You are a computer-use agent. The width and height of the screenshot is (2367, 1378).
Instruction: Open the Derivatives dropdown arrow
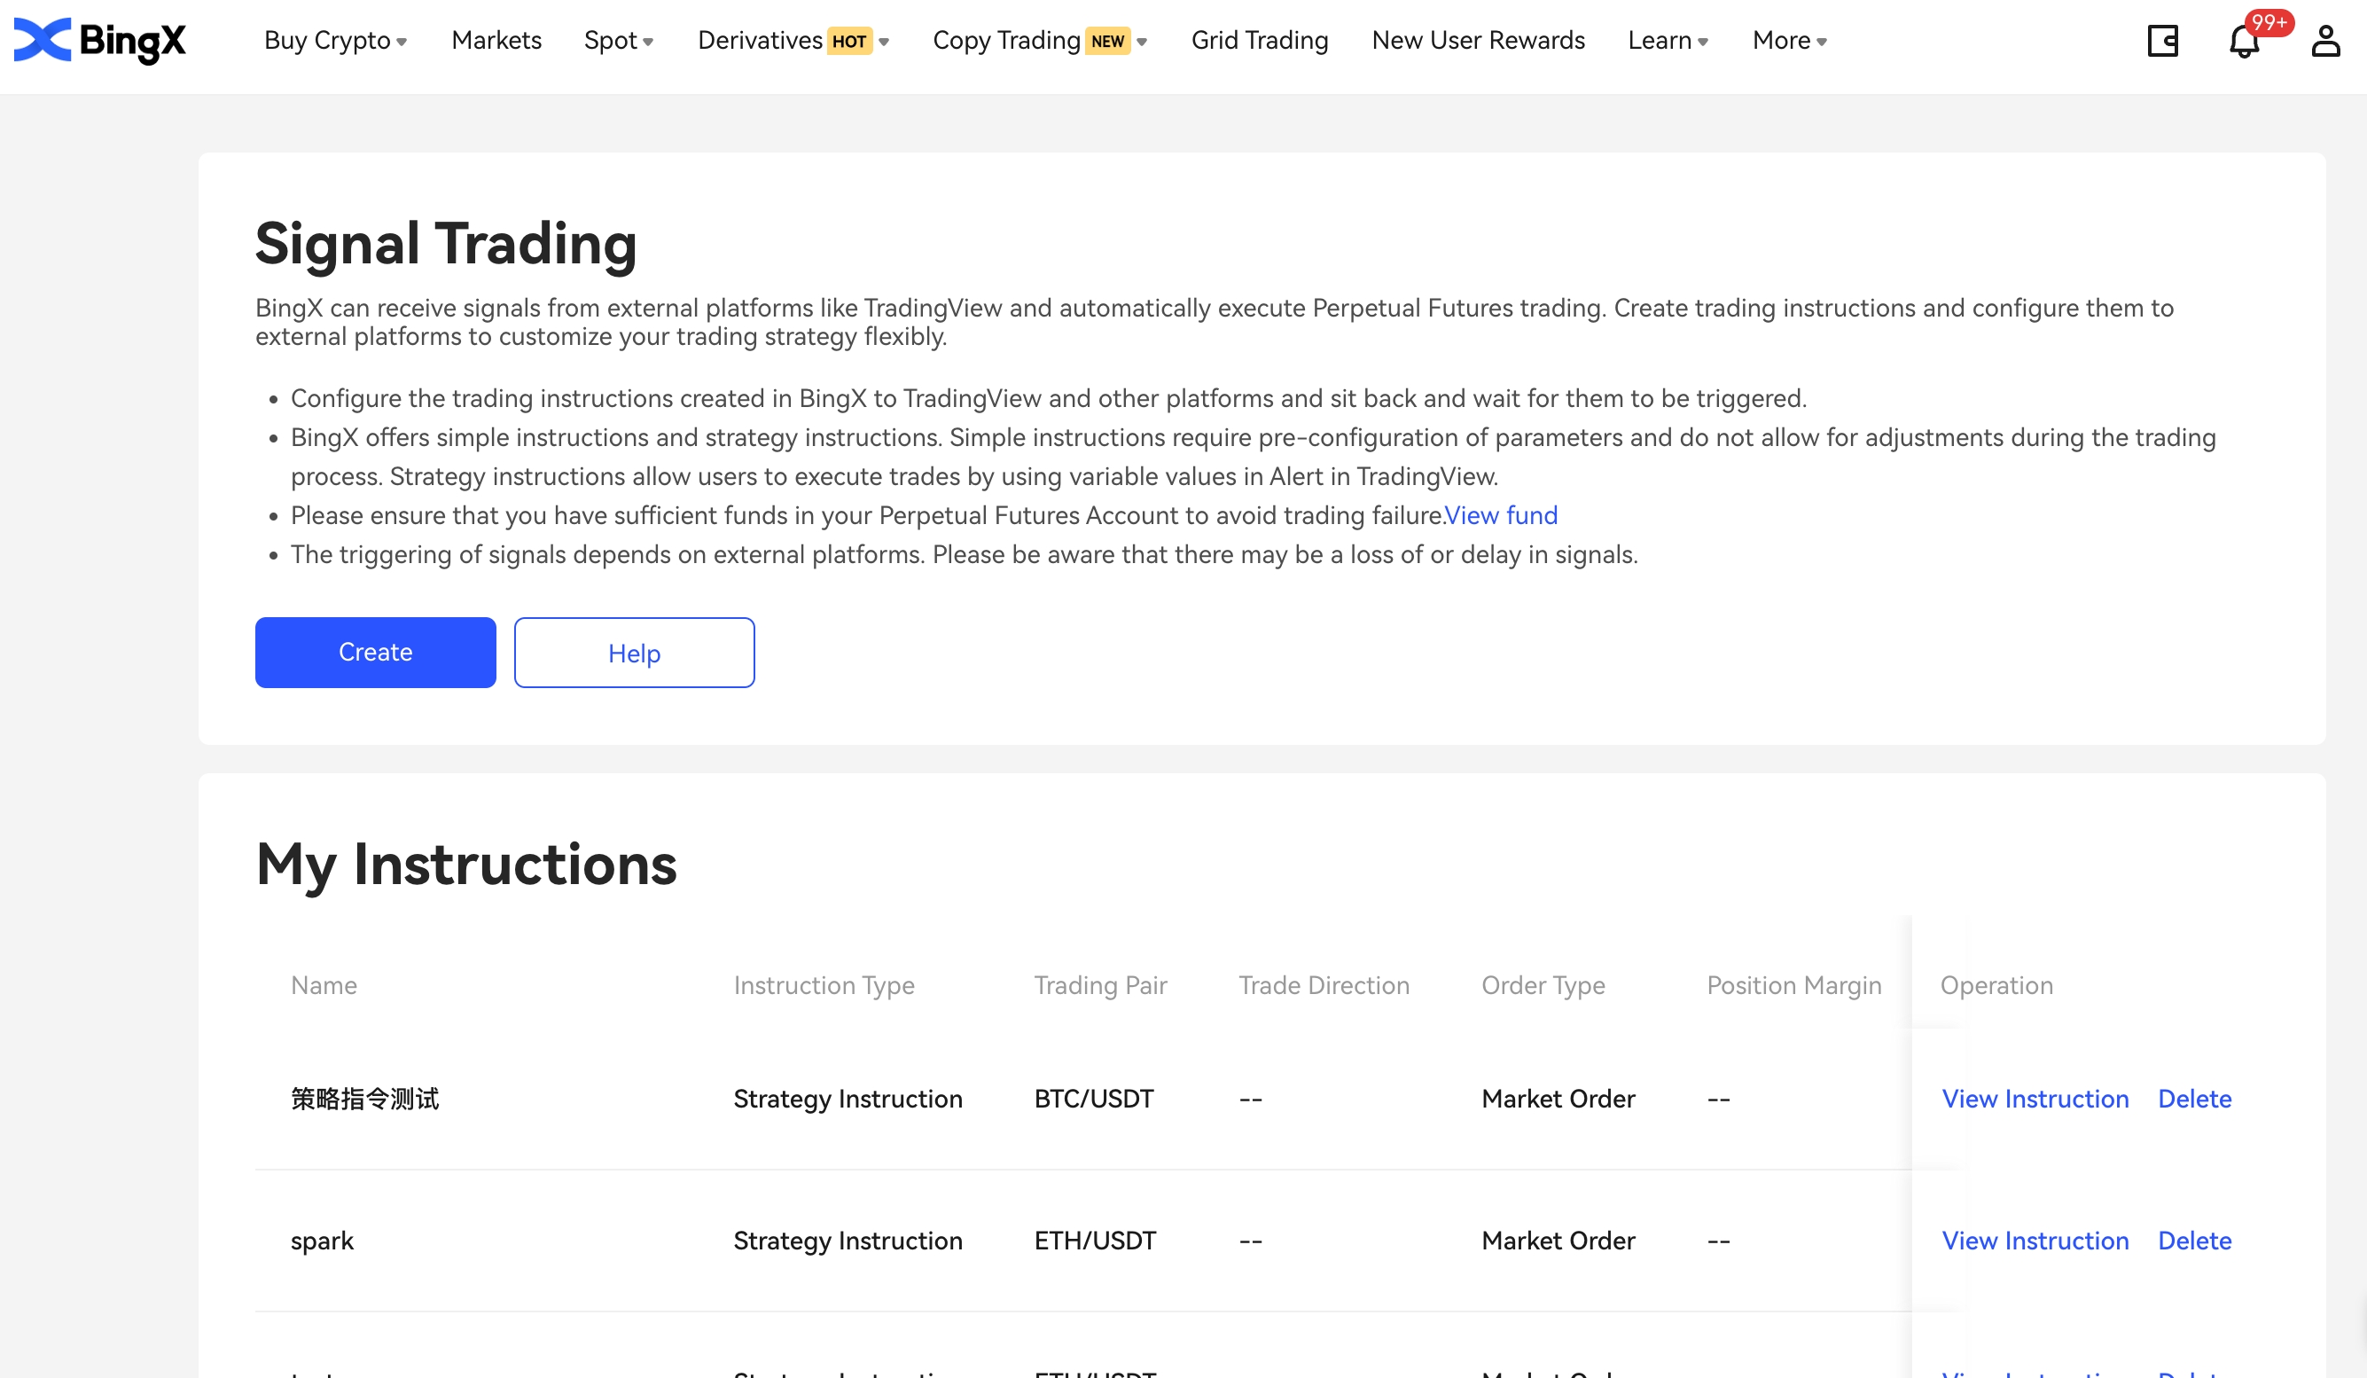click(x=884, y=43)
